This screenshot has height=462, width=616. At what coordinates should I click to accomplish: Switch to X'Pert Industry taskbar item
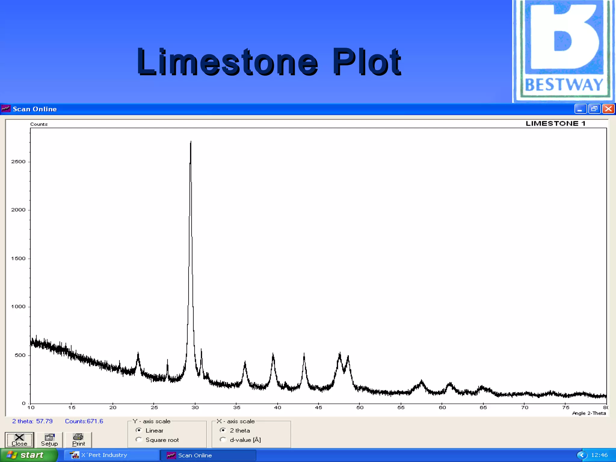[x=112, y=455]
